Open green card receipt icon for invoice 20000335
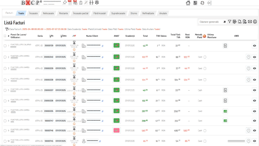 pyautogui.click(x=225, y=111)
